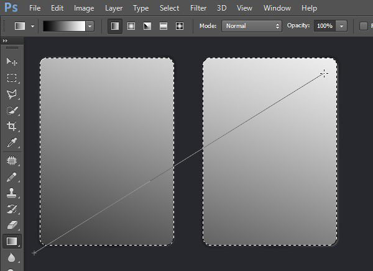373x271 pixels.
Task: Select the Eraser tool
Action: point(12,225)
